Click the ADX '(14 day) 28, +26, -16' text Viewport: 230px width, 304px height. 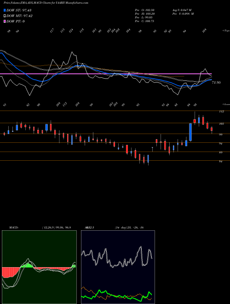(x=129, y=228)
